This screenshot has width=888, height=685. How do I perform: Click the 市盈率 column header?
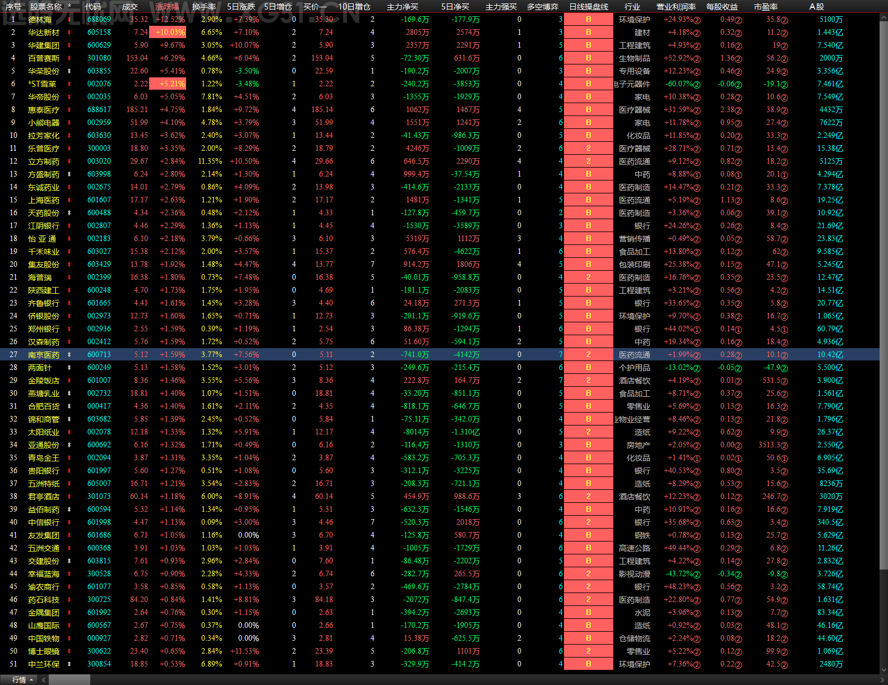(765, 7)
